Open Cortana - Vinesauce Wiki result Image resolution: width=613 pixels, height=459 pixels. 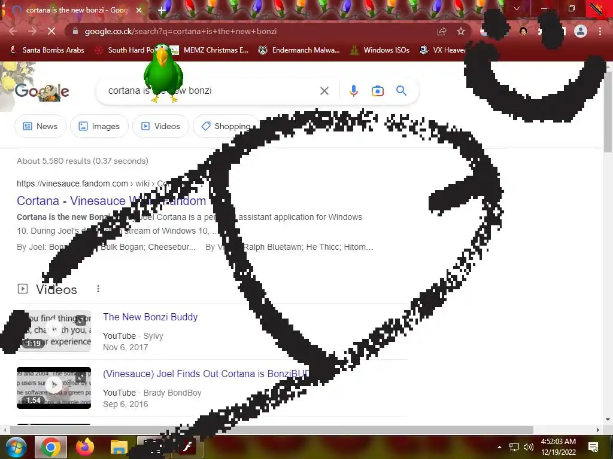pyautogui.click(x=111, y=201)
